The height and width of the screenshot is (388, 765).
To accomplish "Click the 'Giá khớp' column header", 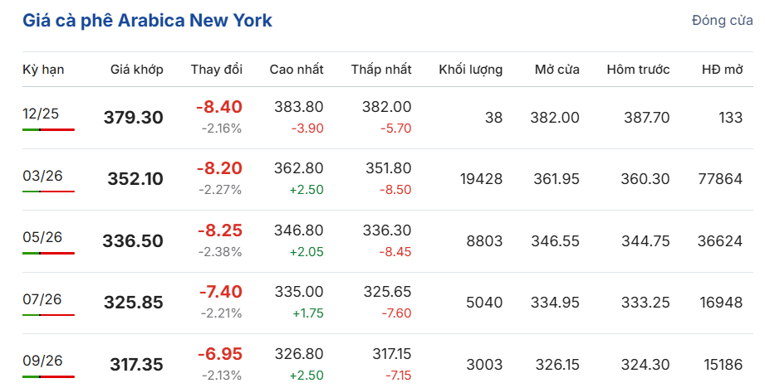I will click(x=137, y=70).
